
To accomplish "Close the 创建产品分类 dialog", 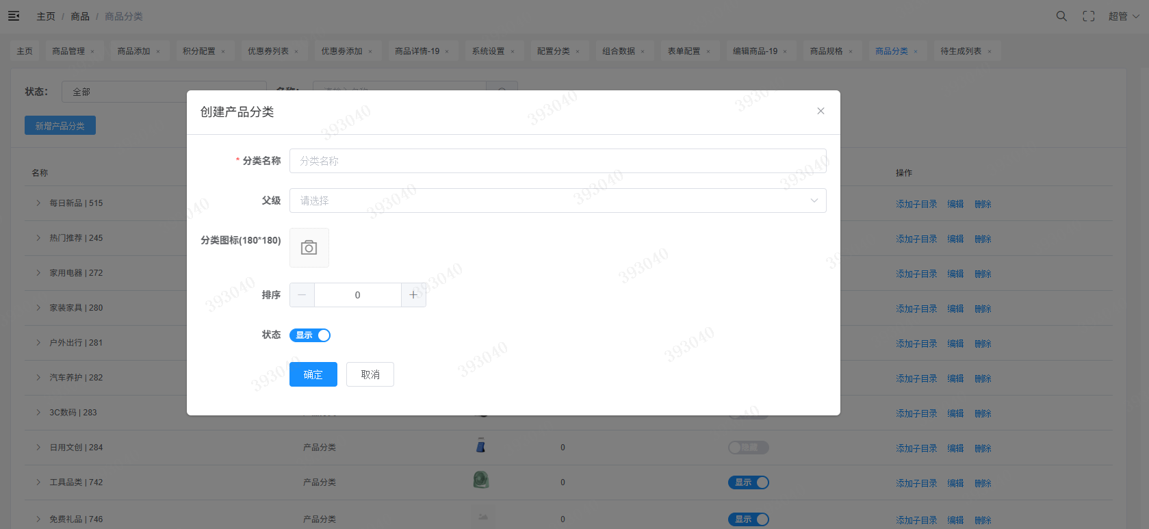I will click(821, 111).
